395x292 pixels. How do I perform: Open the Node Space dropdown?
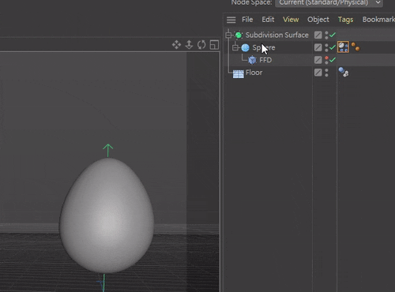coord(329,3)
